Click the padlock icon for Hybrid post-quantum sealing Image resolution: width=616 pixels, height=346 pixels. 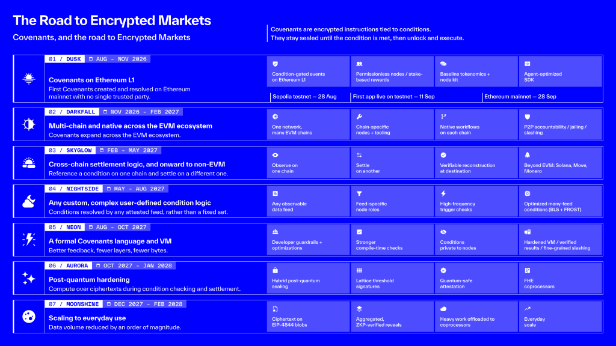[276, 270]
